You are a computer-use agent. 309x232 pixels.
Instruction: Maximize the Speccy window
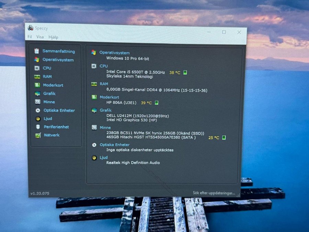(224, 32)
